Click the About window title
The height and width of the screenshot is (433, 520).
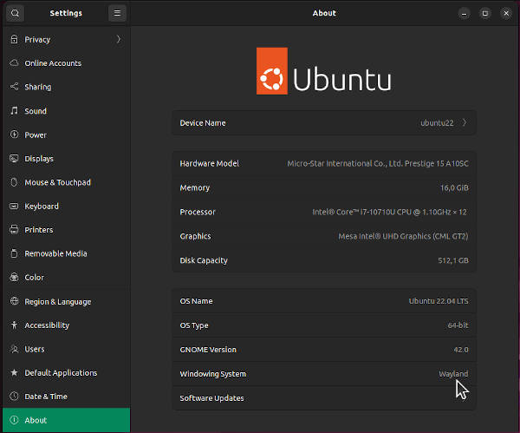tap(324, 13)
